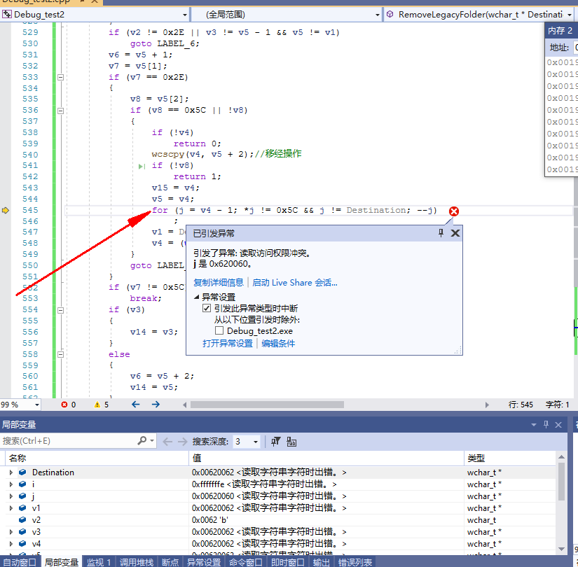Click the horizontal scrollbar thumb of the editor
The width and height of the screenshot is (578, 567).
tap(267, 405)
